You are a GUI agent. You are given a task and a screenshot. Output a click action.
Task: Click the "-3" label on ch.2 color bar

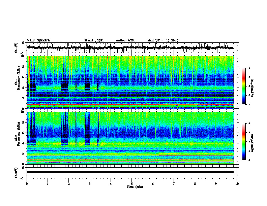249,124
